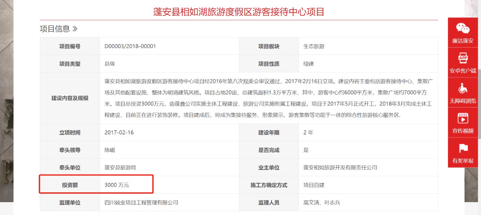This screenshot has height=215, width=481.
Task: Click the video player icon
Action: tap(462, 118)
